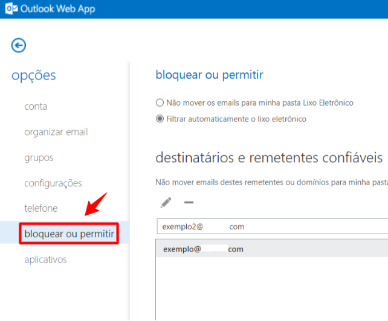This screenshot has height=321, width=388.
Task: Remove selected sender with minus icon
Action: click(189, 203)
